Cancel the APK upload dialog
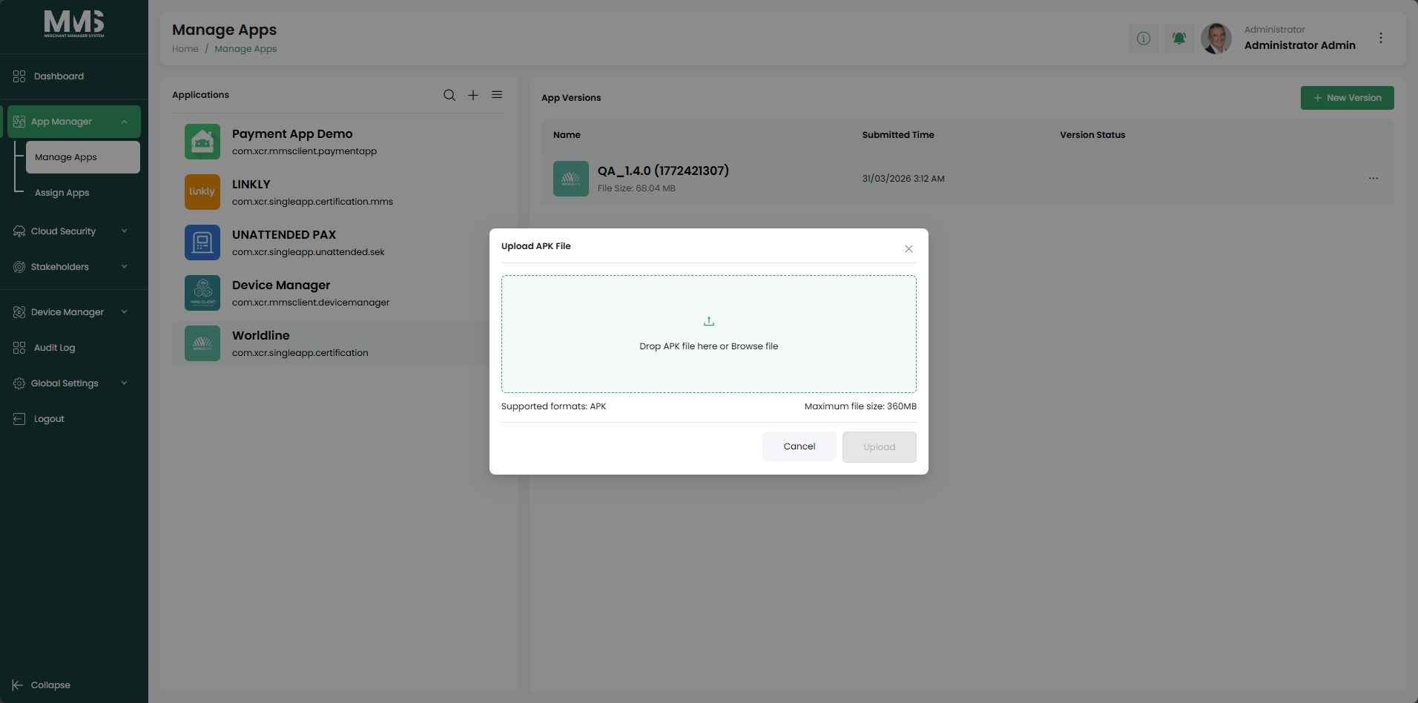Image resolution: width=1418 pixels, height=703 pixels. [x=799, y=446]
